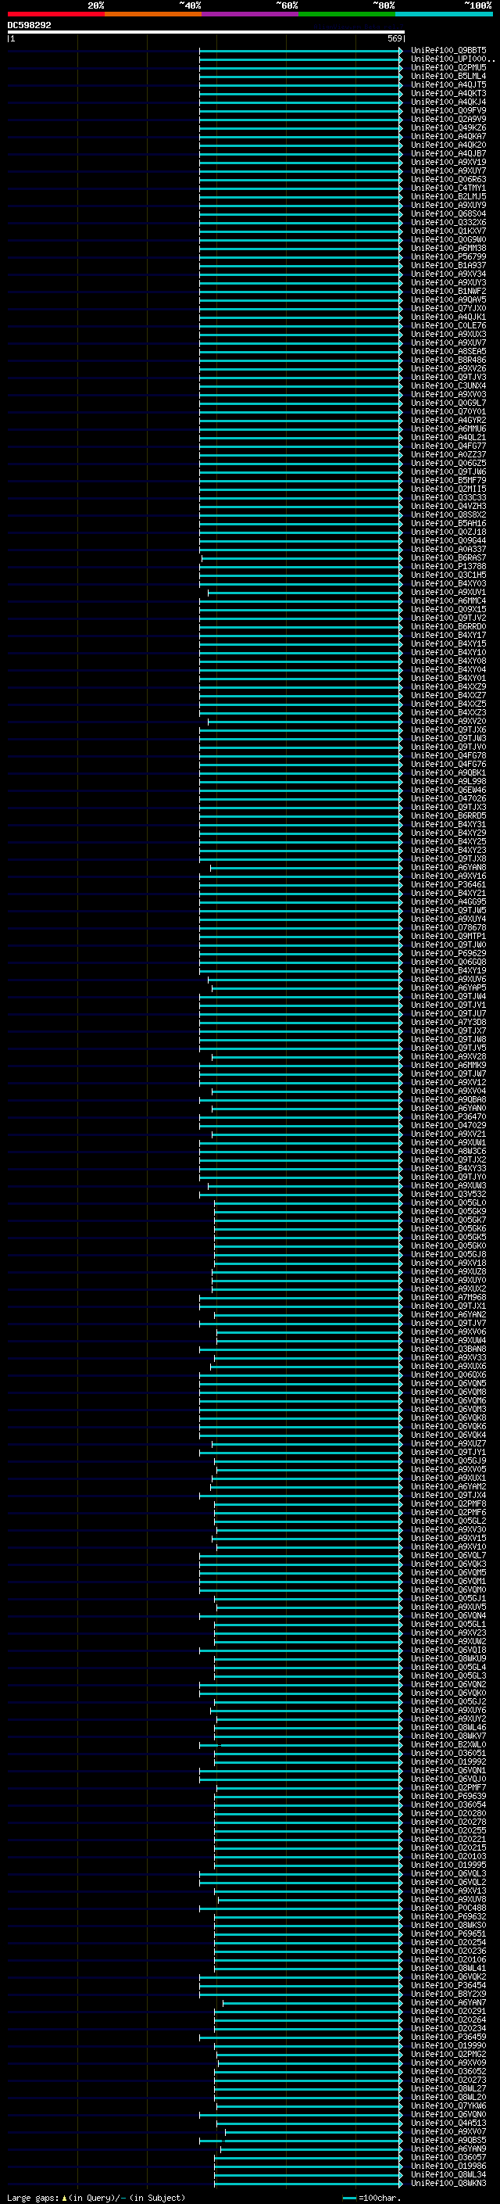This screenshot has width=500, height=2204.
Task: Click the purple ~60% identity legend bar
Action: (249, 14)
